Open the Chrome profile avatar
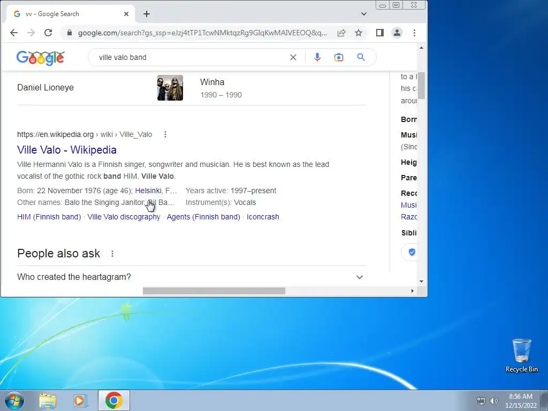 397,33
